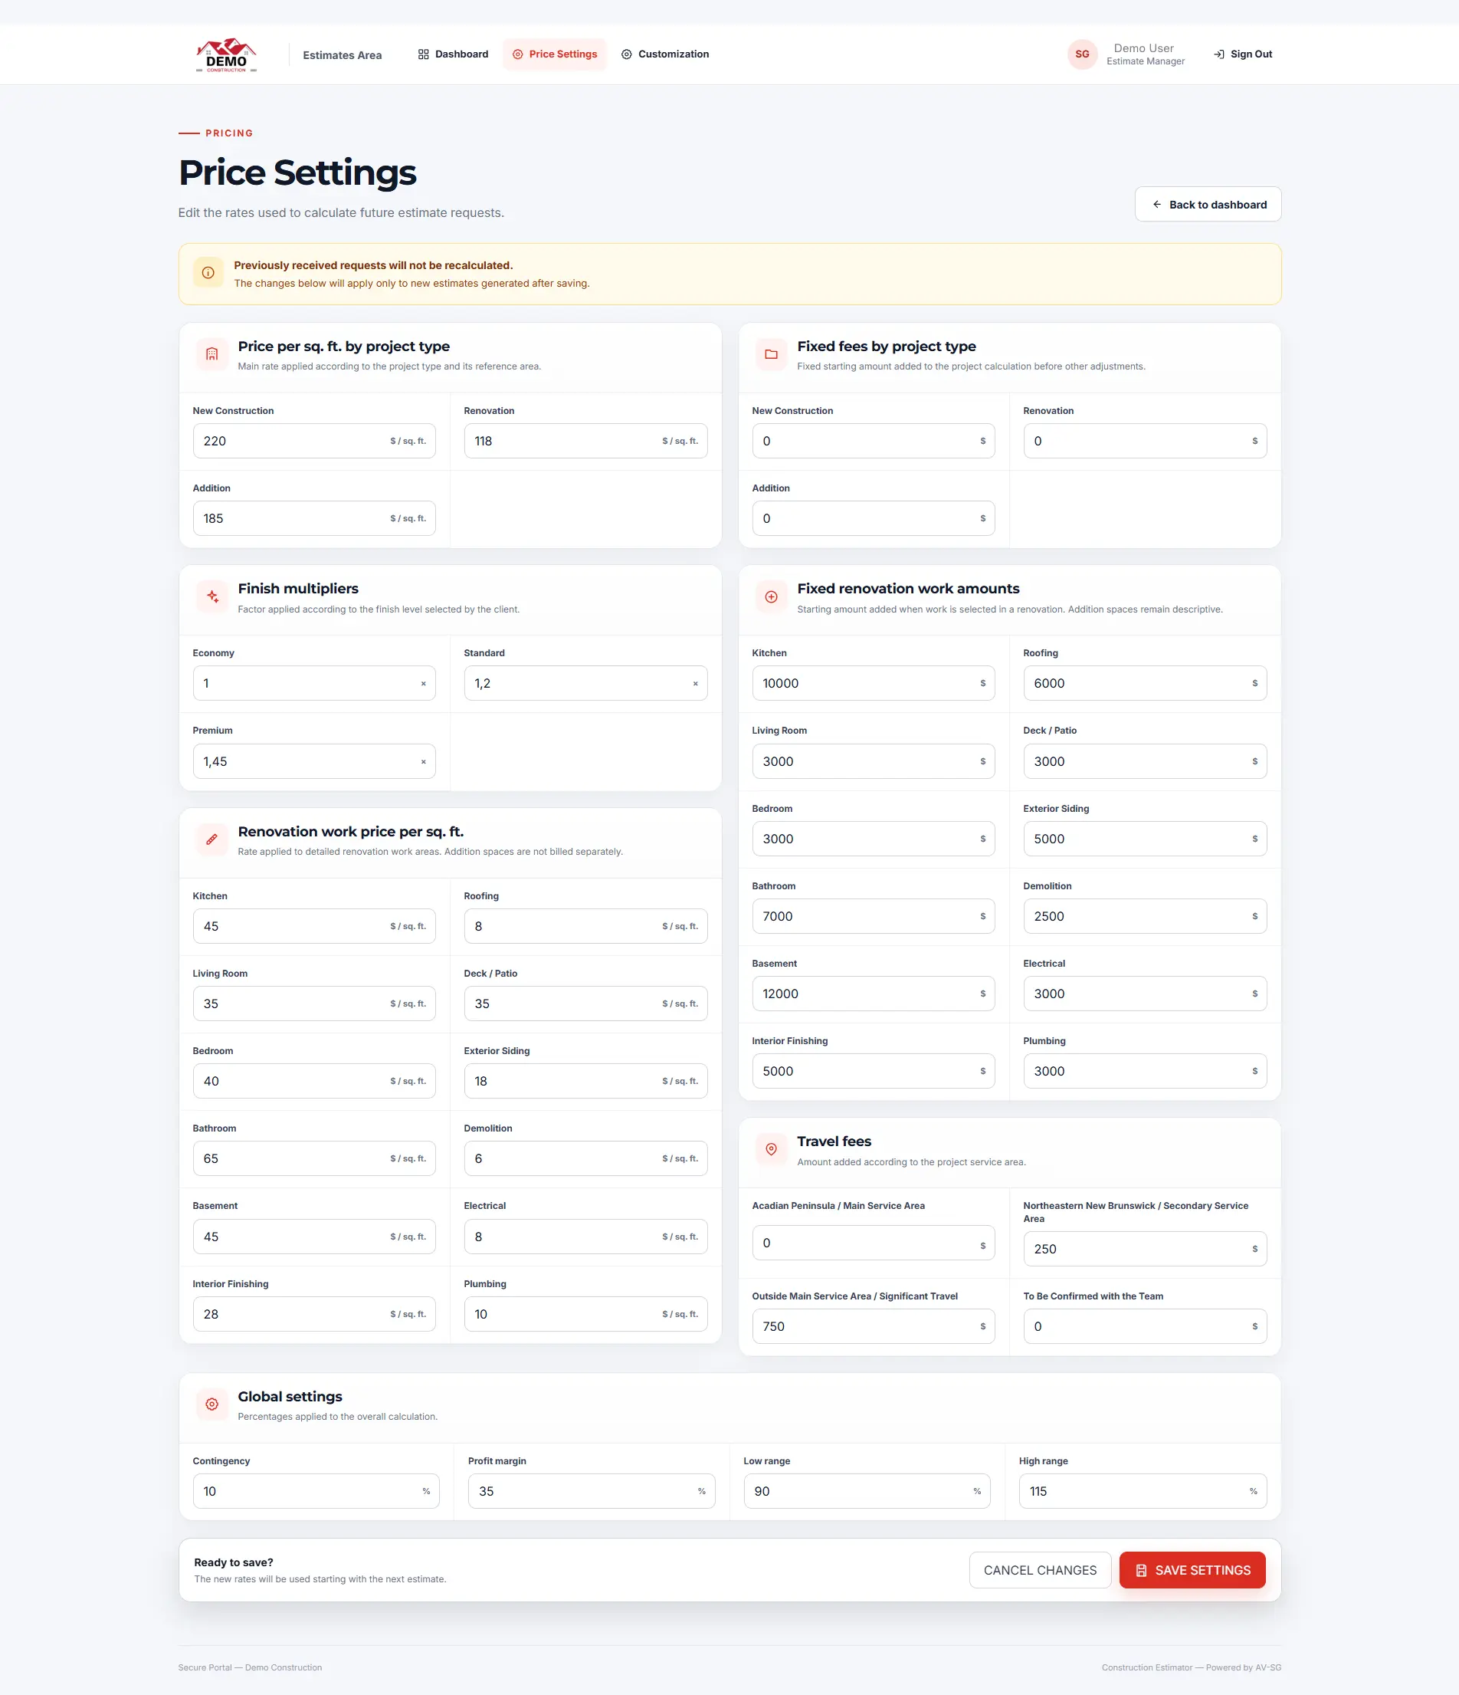The width and height of the screenshot is (1459, 1695).
Task: Click the pencil icon beside Renovation work price
Action: coord(211,839)
